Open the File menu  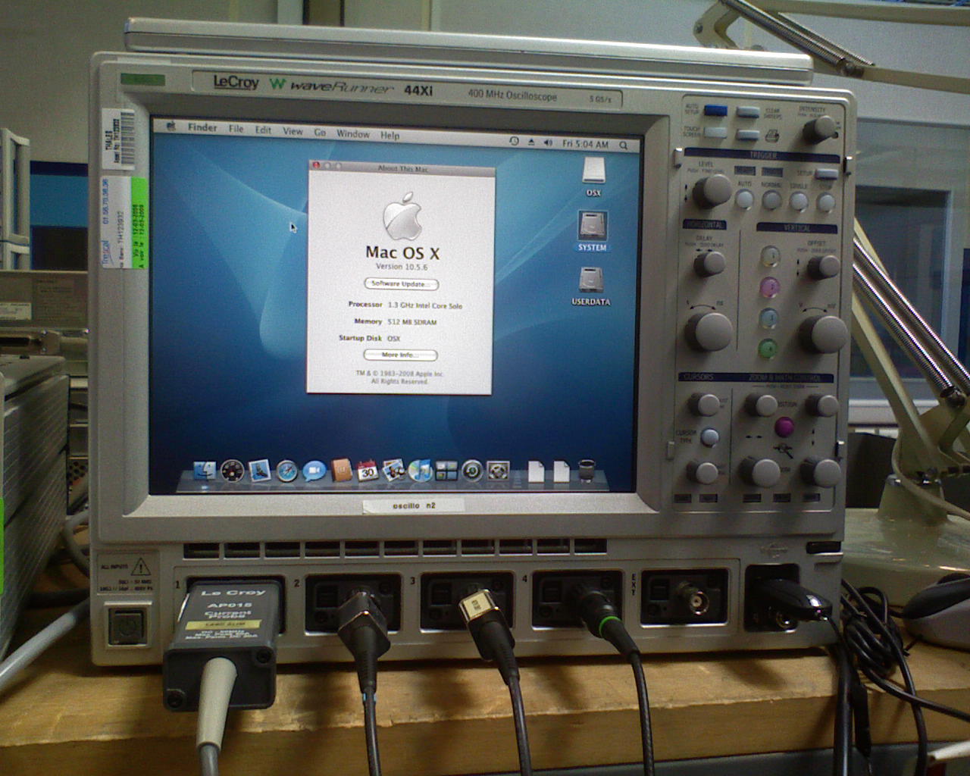tap(236, 129)
